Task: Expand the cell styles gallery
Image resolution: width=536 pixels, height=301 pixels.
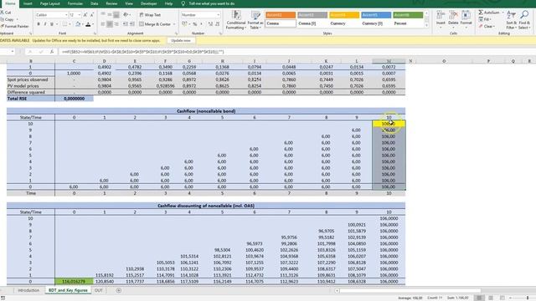Action: pos(426,26)
